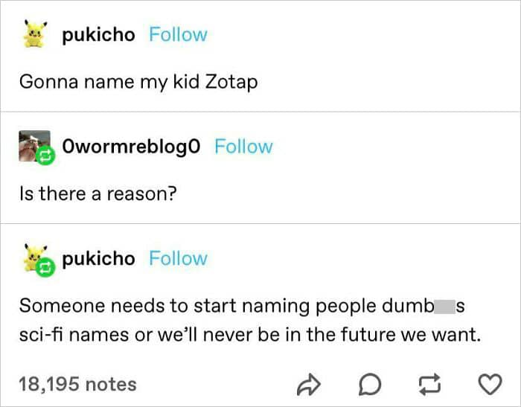Click the censored gray block in 'dumb' word
The height and width of the screenshot is (407, 521).
click(444, 307)
